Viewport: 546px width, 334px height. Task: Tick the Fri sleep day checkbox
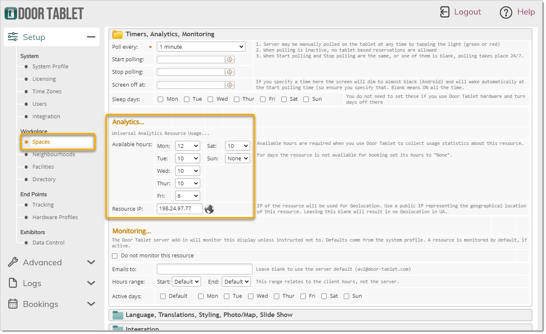coord(263,99)
